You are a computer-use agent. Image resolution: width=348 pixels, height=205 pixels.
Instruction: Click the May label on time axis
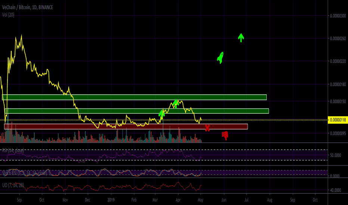201,200
